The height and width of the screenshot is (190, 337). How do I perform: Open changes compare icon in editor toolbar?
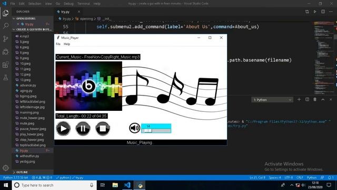307,12
